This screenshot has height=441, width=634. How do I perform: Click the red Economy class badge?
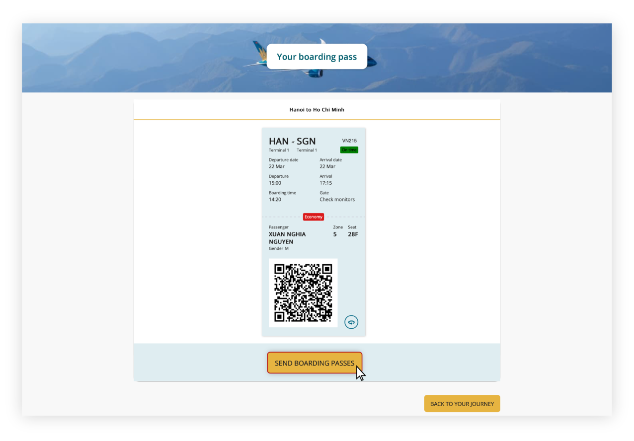pos(313,217)
